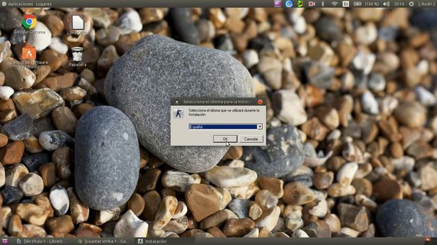Viewport: 437px width, 245px height.
Task: Click the blue circular tray icon
Action: click(x=289, y=3)
